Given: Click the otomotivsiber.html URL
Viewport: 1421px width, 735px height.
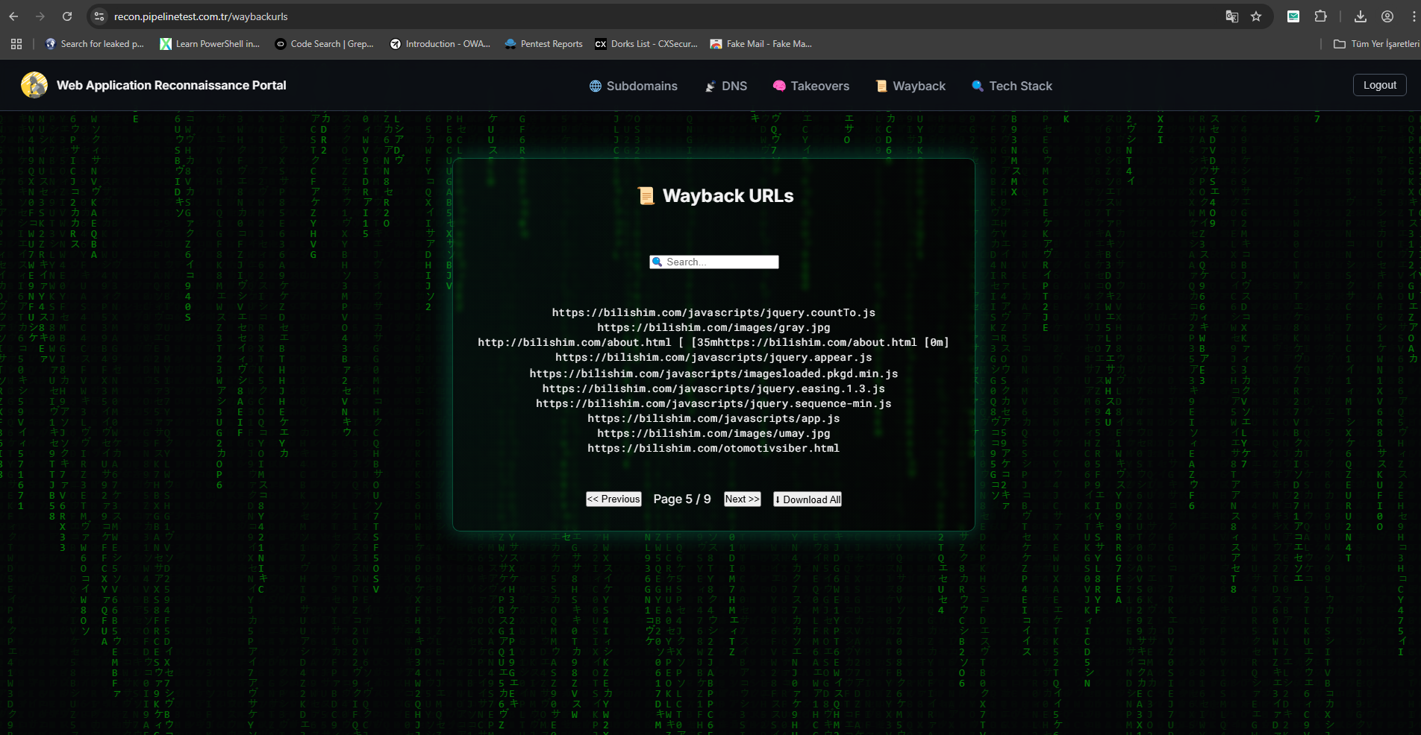Looking at the screenshot, I should click(x=713, y=448).
